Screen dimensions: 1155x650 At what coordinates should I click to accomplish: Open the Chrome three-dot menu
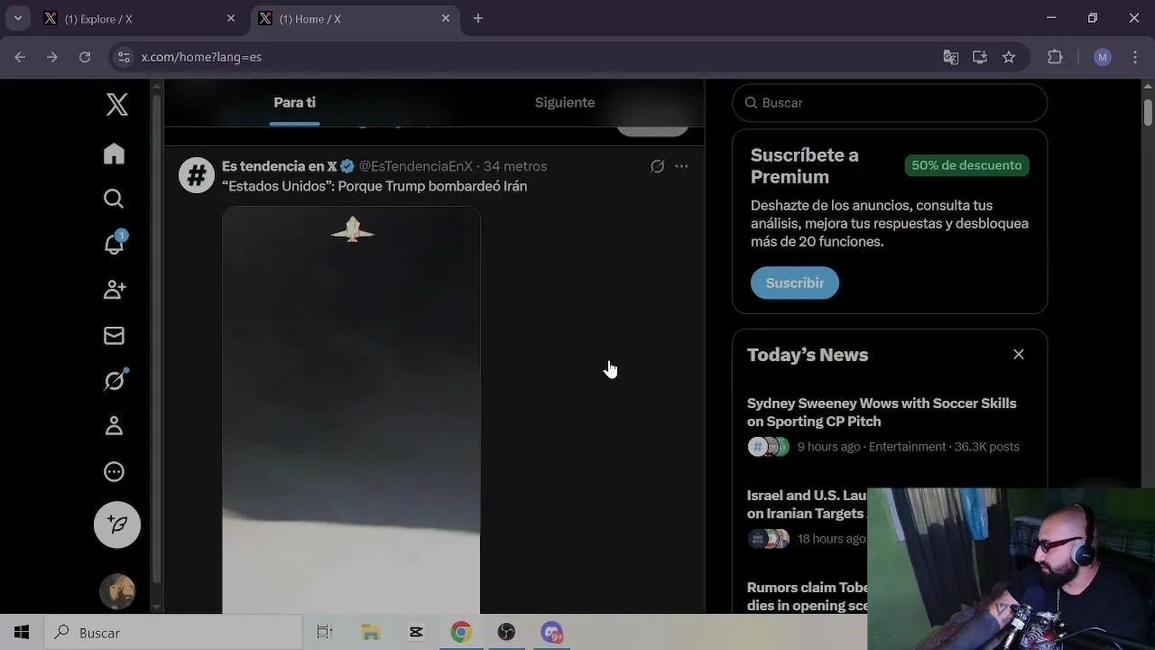point(1135,57)
